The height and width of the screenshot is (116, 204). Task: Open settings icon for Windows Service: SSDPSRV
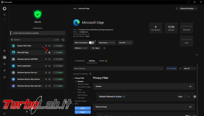click(49, 59)
